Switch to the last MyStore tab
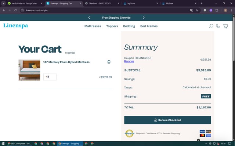This screenshot has height=146, width=235. (180, 3)
